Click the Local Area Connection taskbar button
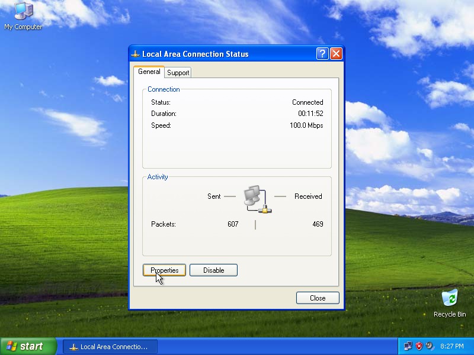Image resolution: width=474 pixels, height=355 pixels. click(x=110, y=347)
